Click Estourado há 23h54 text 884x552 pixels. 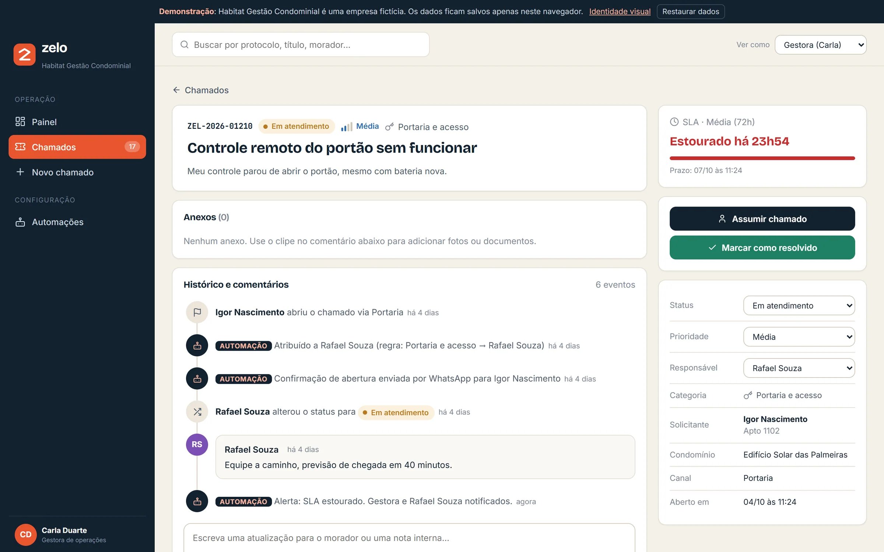tap(729, 141)
